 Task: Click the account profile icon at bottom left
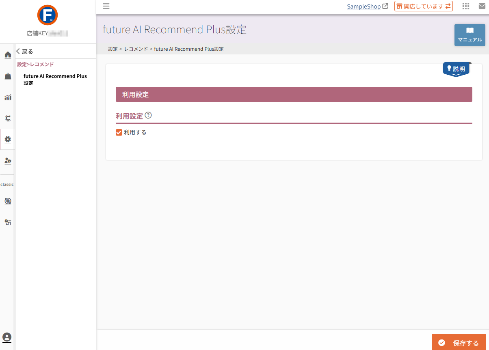pyautogui.click(x=7, y=337)
